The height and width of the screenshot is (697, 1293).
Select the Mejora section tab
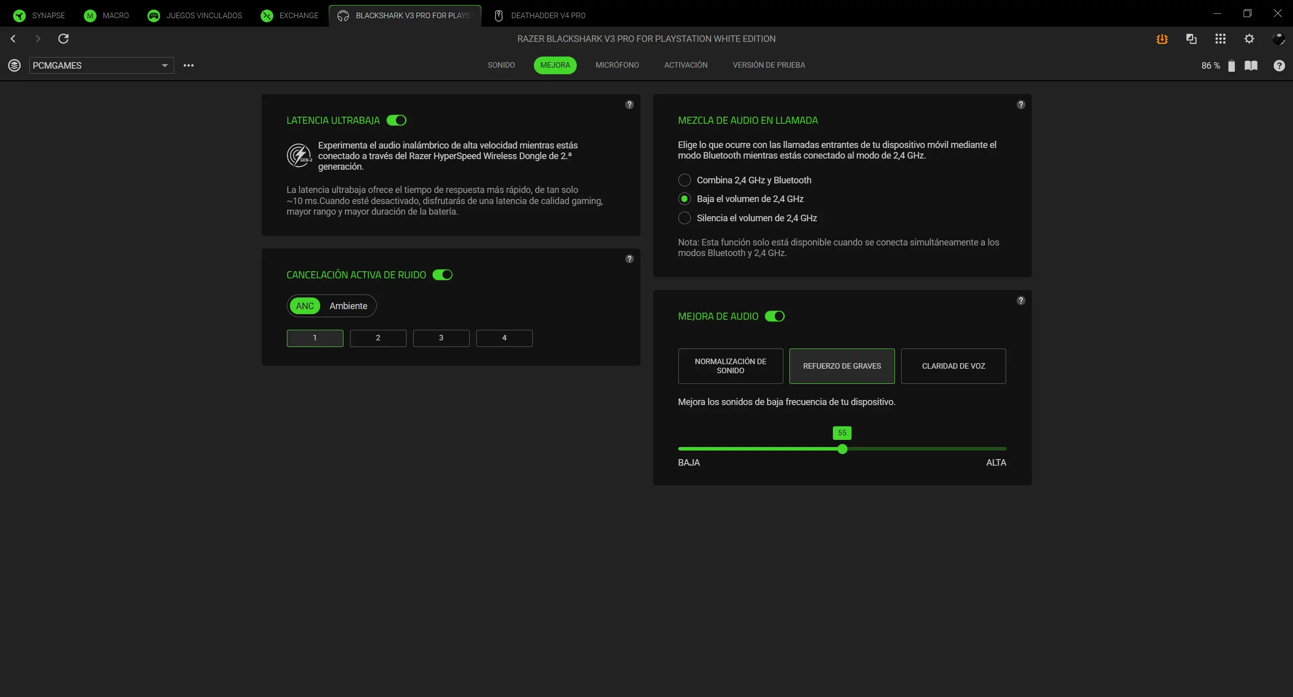tap(555, 65)
